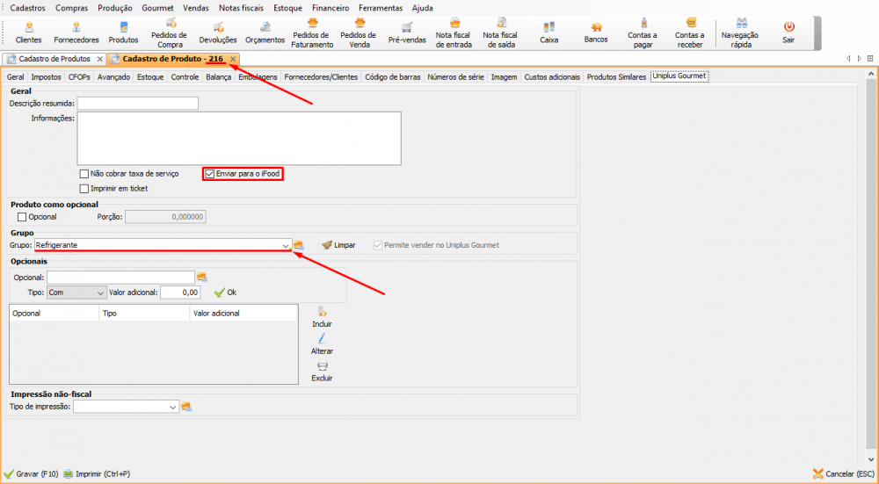Expand the Grupo dropdown
Viewport: 879px width, 484px height.
(x=285, y=245)
